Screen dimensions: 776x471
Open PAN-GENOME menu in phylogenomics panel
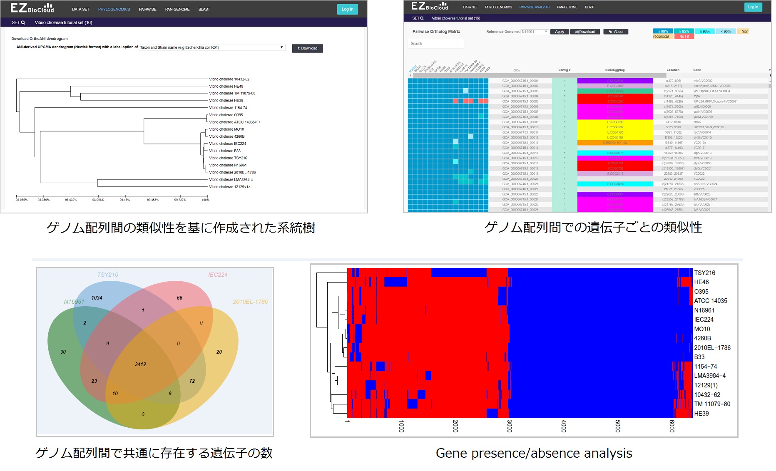pos(177,10)
